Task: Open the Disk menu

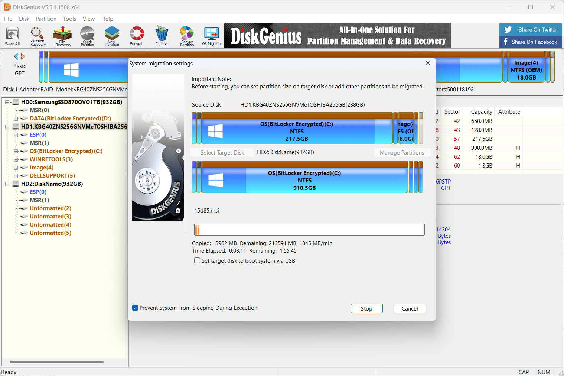Action: pyautogui.click(x=24, y=19)
